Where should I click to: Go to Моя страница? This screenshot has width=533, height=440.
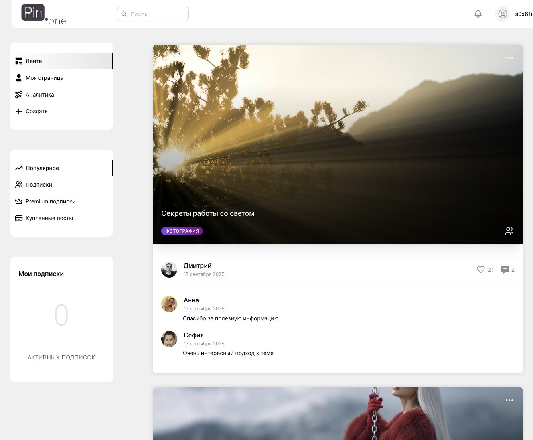[x=44, y=78]
